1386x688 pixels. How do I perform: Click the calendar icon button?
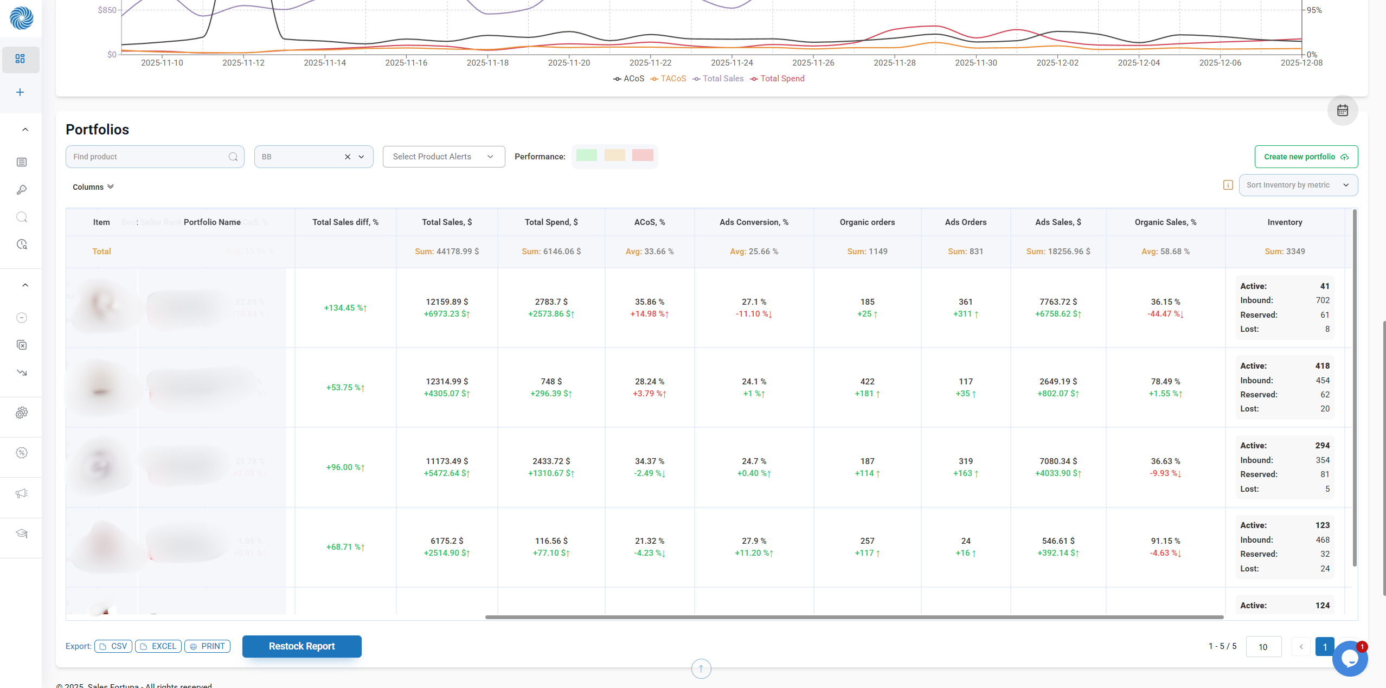1342,111
